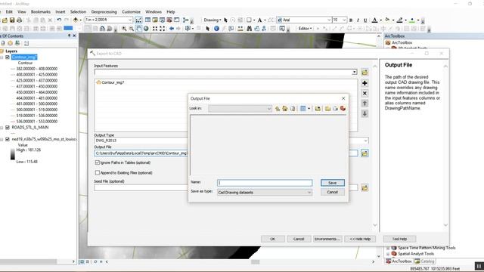Open the Bookmarks menu
This screenshot has width=484, height=272.
tap(41, 12)
